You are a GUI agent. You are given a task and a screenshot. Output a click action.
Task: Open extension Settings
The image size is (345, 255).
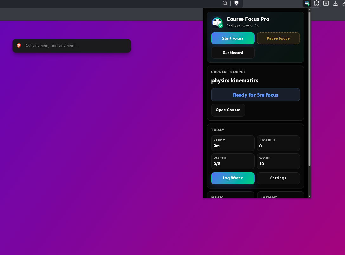278,178
